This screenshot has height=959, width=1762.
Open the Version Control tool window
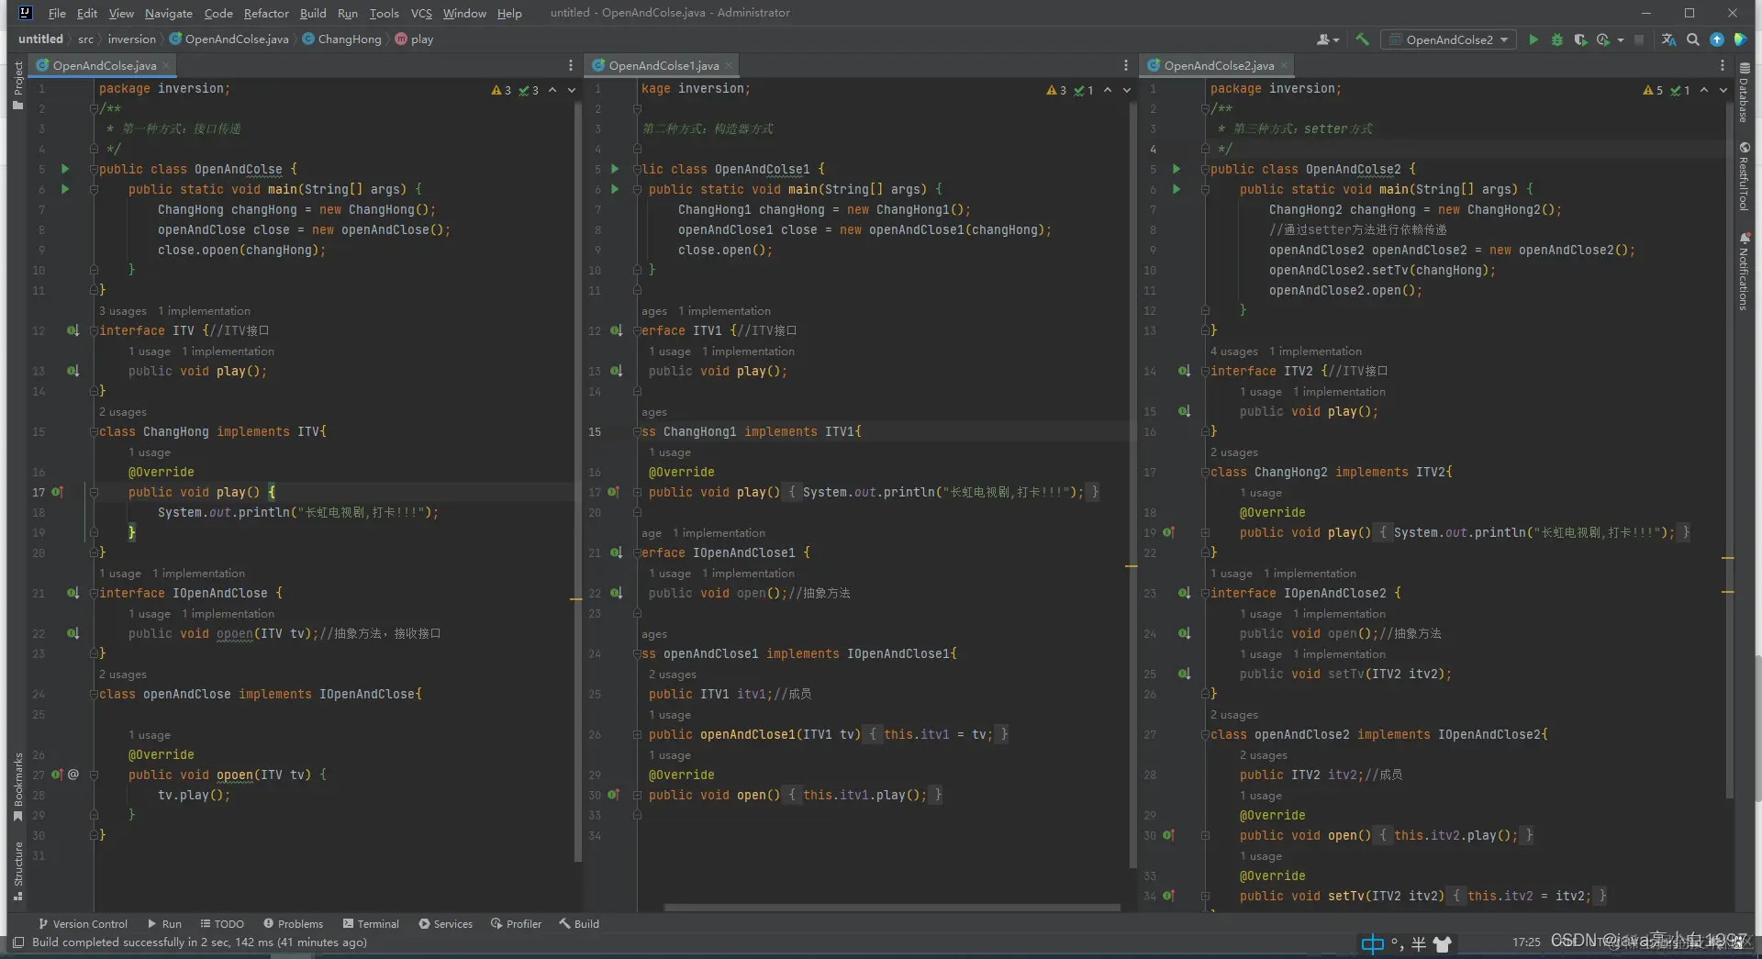coord(83,923)
